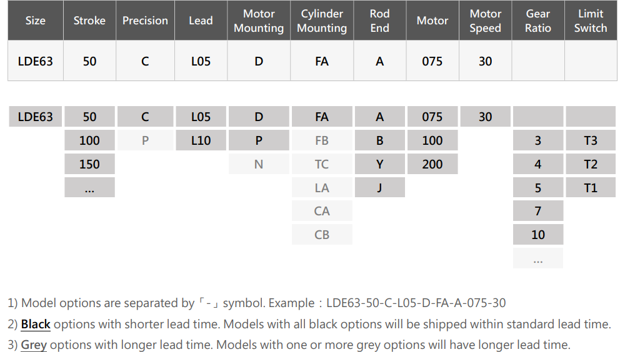Pick the L10 lead option
This screenshot has width=625, height=352.
[x=201, y=140]
